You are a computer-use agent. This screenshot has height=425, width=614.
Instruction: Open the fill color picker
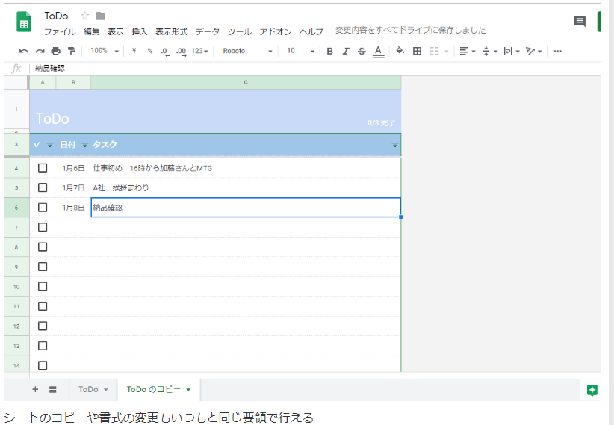[x=400, y=51]
